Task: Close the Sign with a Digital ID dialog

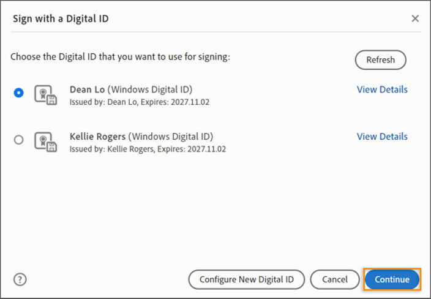Action: 415,18
